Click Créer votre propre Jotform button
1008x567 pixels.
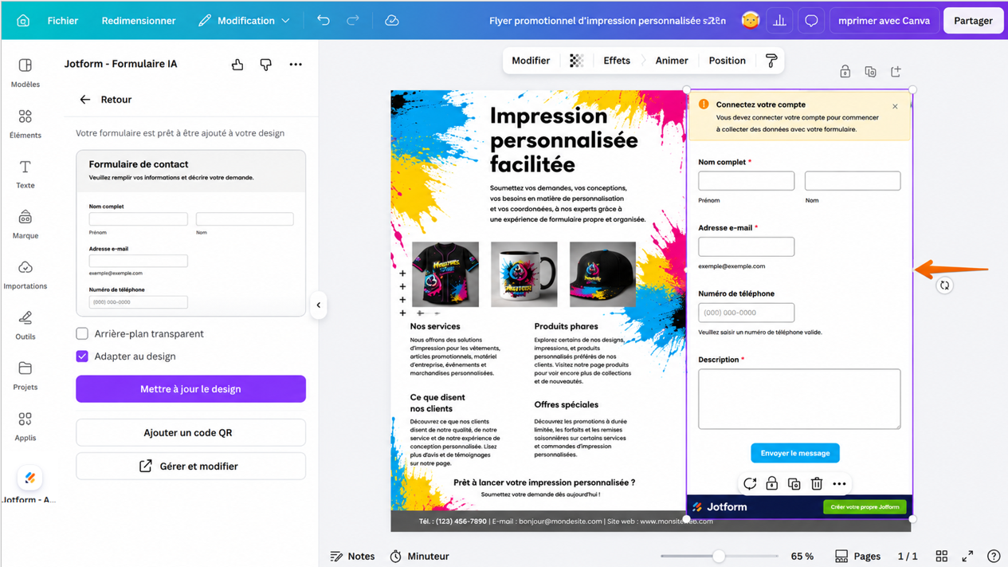[x=865, y=506]
